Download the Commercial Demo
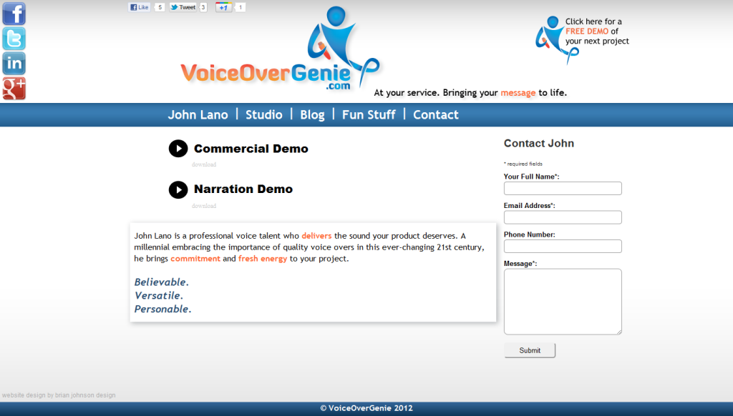 pyautogui.click(x=203, y=164)
